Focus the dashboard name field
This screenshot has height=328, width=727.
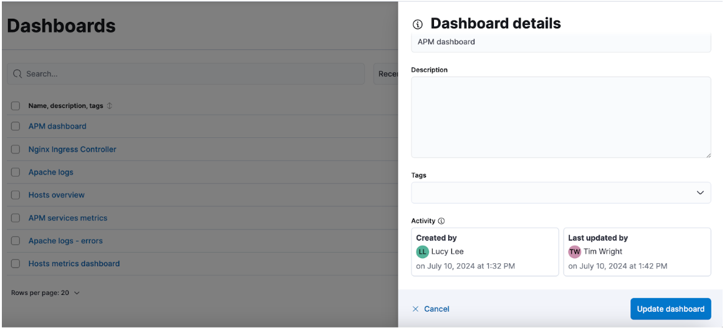561,42
